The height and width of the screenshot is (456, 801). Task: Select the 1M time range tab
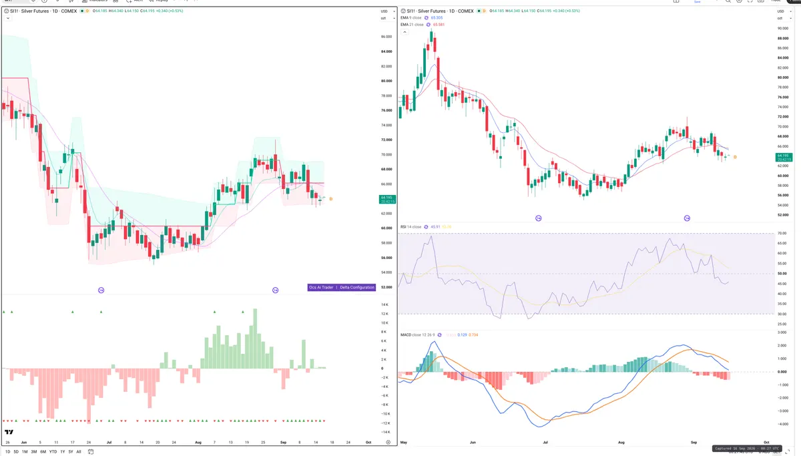[25, 452]
